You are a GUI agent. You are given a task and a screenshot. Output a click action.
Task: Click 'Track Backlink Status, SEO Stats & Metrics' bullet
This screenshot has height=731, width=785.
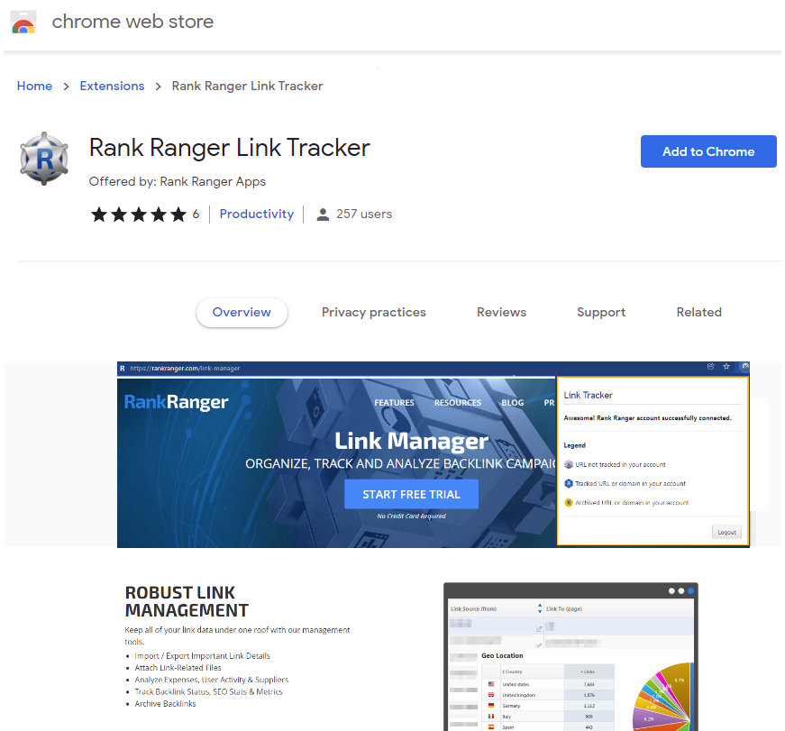tap(208, 692)
